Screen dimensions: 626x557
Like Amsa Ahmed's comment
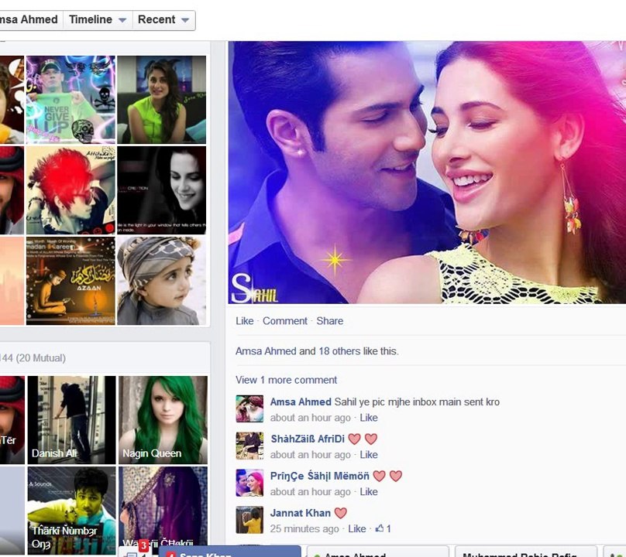369,418
